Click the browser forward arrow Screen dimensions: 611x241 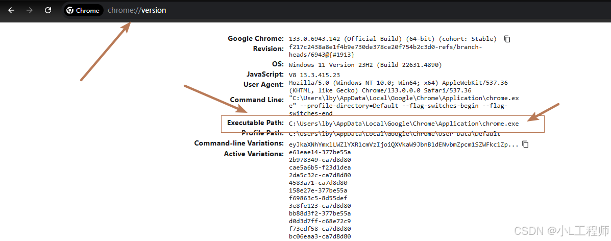pyautogui.click(x=30, y=11)
